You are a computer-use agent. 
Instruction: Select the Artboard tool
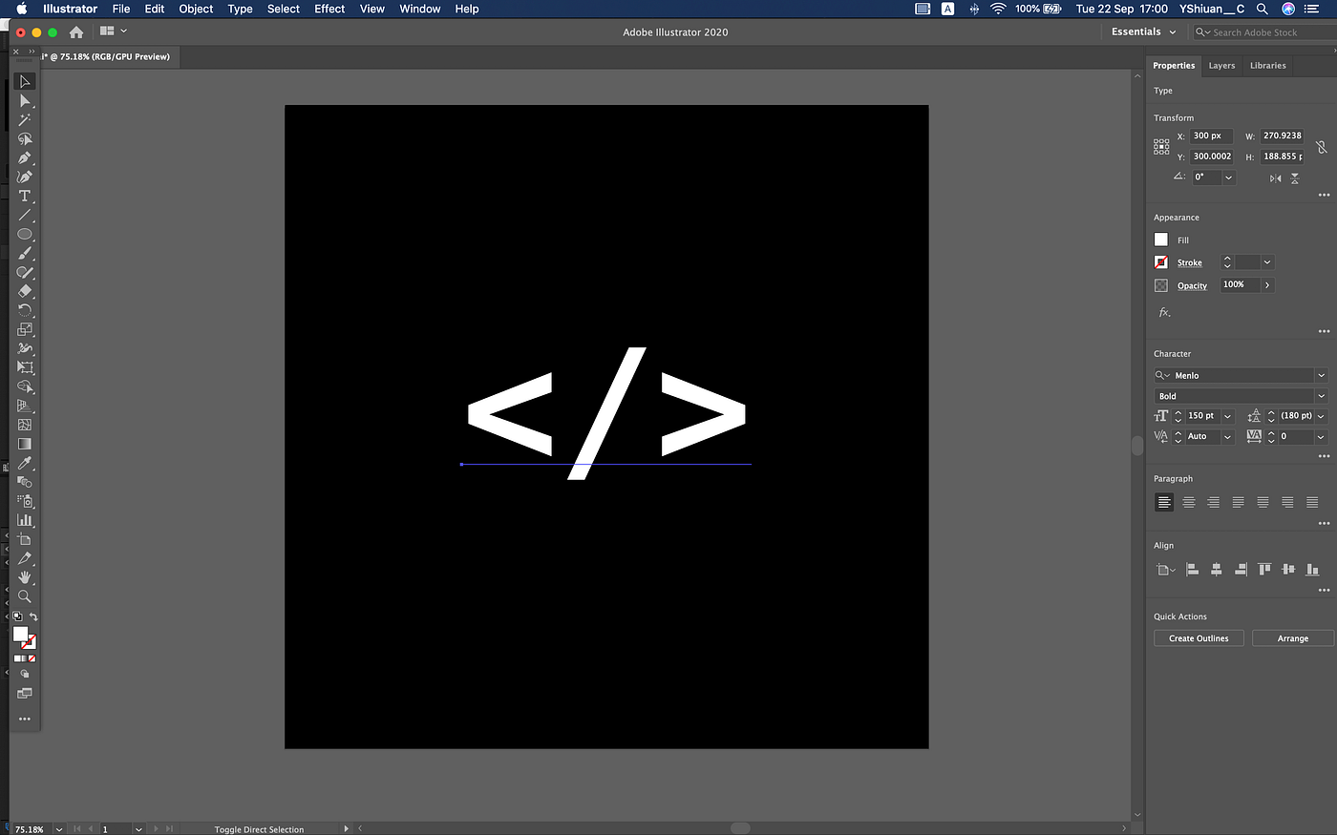(25, 539)
